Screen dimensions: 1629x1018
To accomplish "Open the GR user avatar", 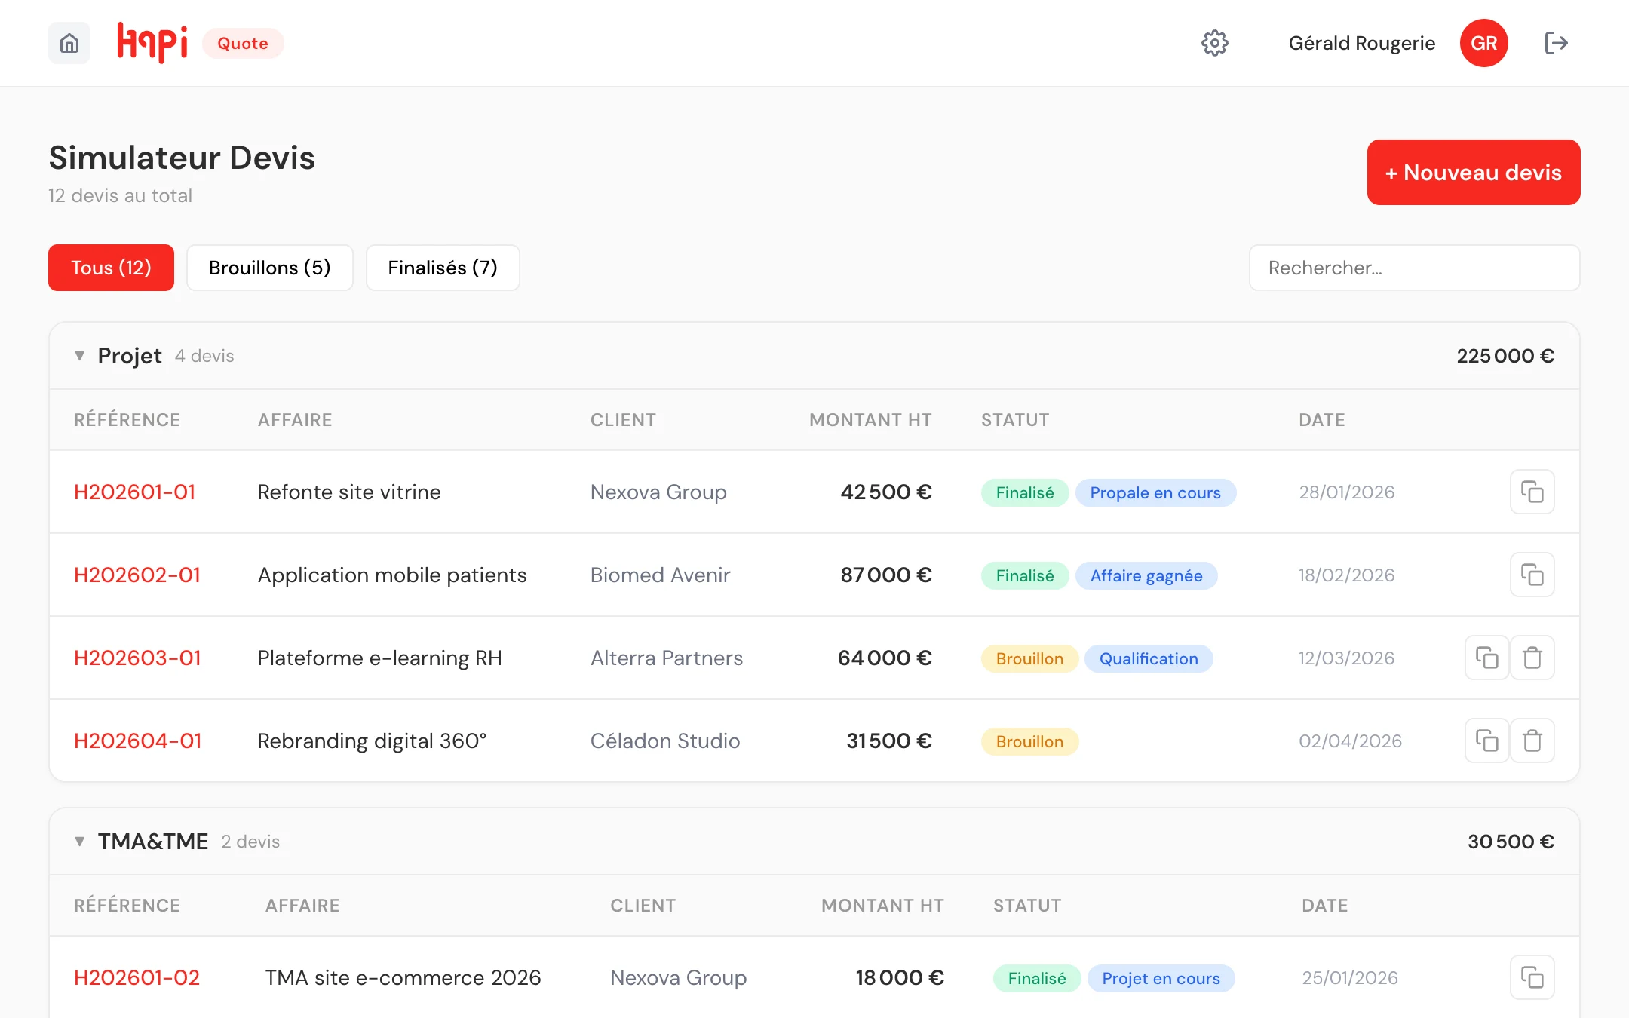I will point(1483,43).
